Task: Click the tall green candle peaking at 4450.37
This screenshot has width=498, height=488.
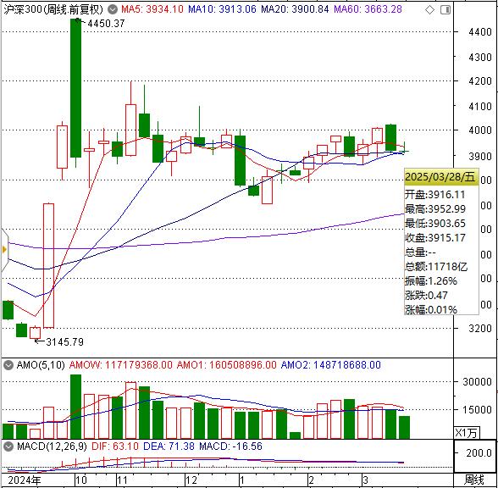Action: [75, 88]
